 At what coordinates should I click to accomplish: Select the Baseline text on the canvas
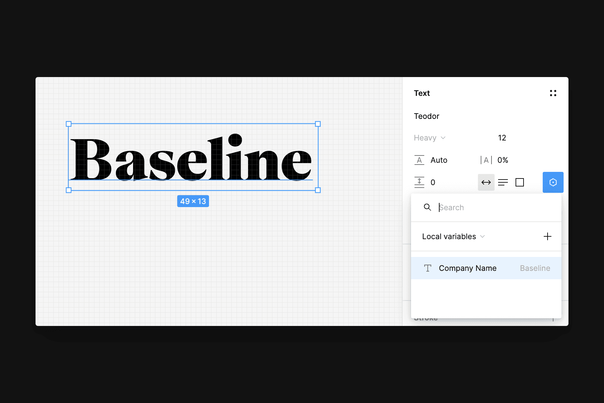point(191,157)
